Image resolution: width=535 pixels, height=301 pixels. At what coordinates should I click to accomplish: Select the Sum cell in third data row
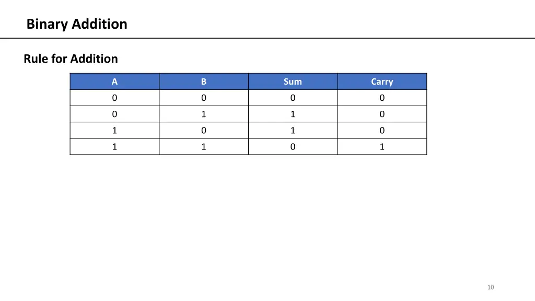click(293, 130)
